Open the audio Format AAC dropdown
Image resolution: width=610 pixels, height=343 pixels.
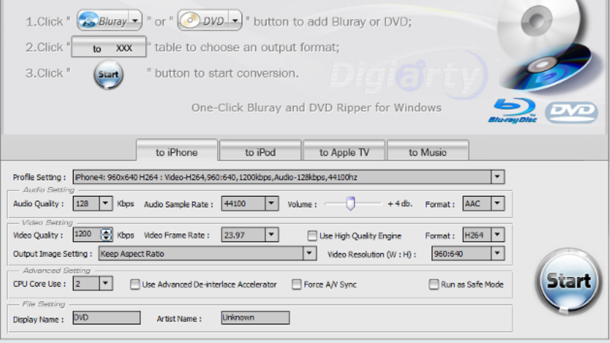(x=497, y=203)
